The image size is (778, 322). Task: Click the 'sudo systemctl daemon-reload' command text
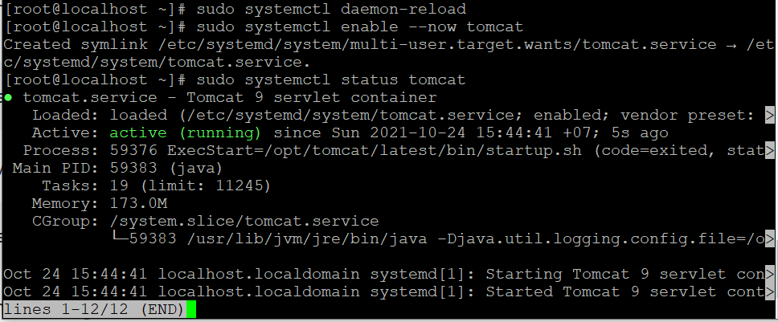[331, 10]
